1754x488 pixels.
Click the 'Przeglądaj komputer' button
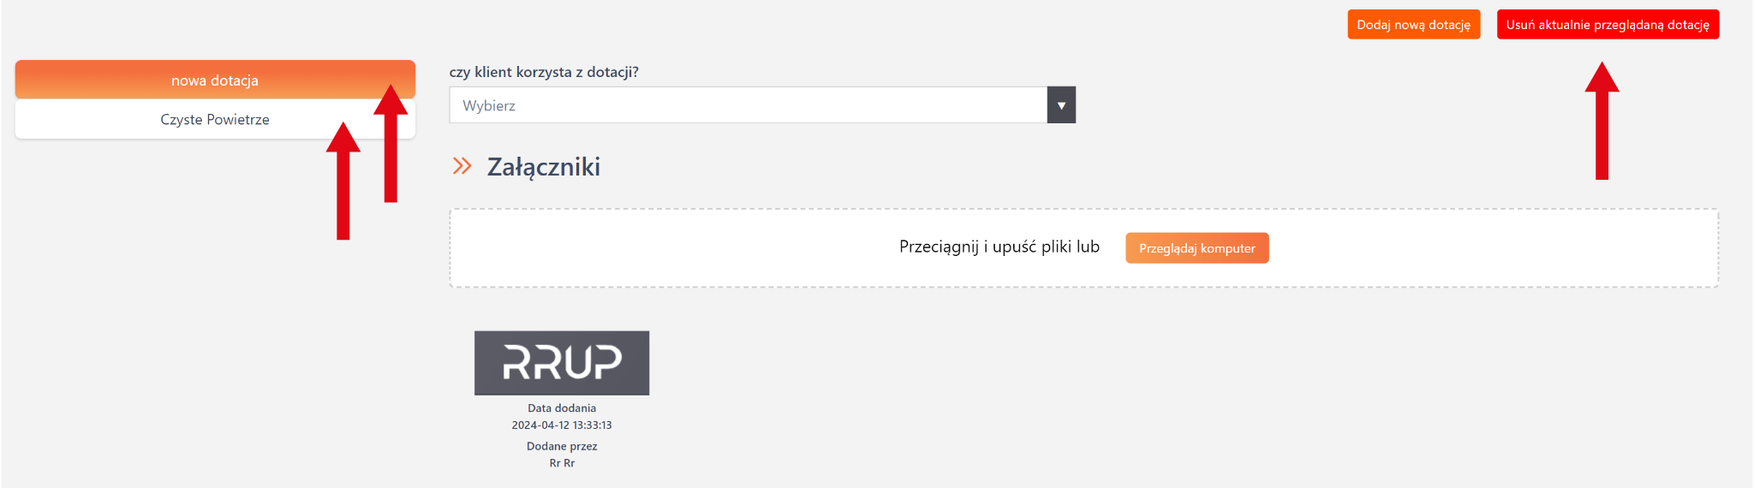pos(1196,248)
